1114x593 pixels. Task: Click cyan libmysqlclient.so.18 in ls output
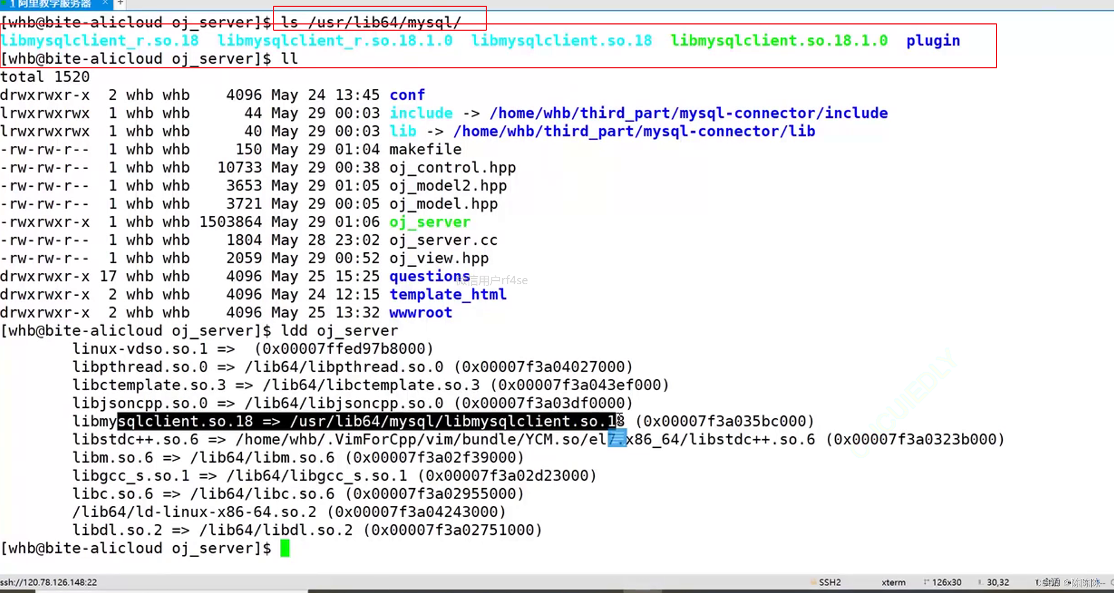point(562,40)
